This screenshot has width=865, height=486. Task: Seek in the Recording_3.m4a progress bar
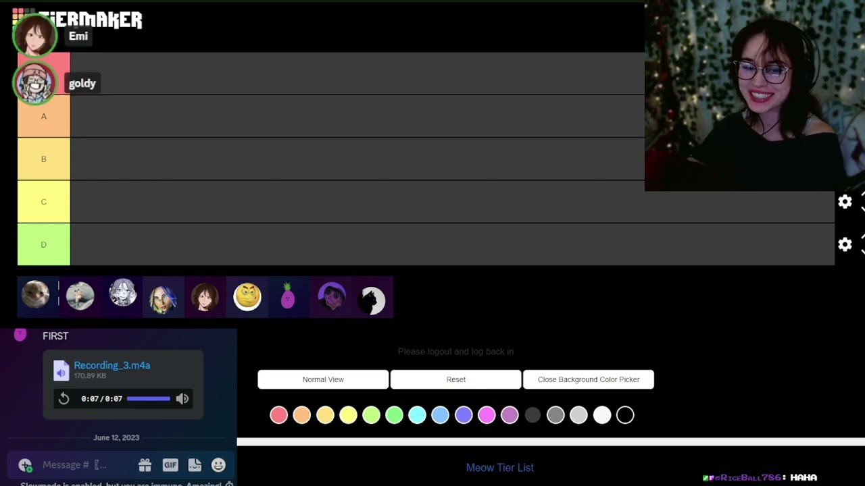point(149,399)
